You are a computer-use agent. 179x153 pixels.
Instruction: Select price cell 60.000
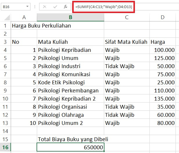(x=162, y=115)
